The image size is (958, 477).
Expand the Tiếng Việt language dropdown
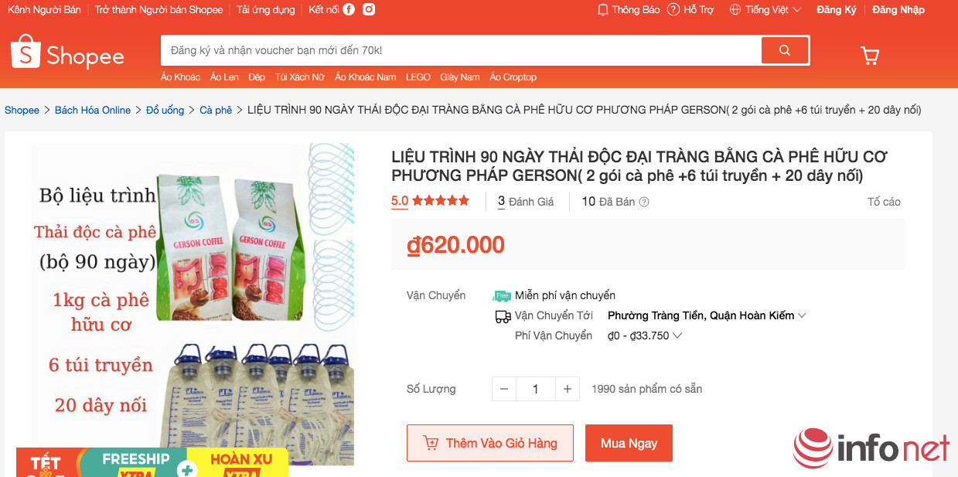[x=797, y=10]
